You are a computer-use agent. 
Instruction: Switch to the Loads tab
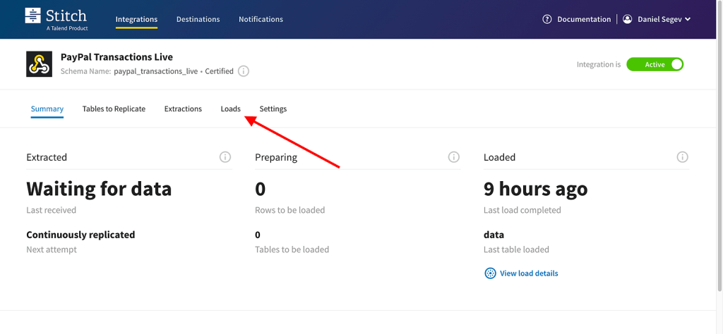231,109
